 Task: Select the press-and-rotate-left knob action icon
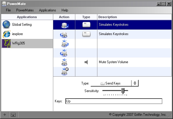(x=64, y=53)
